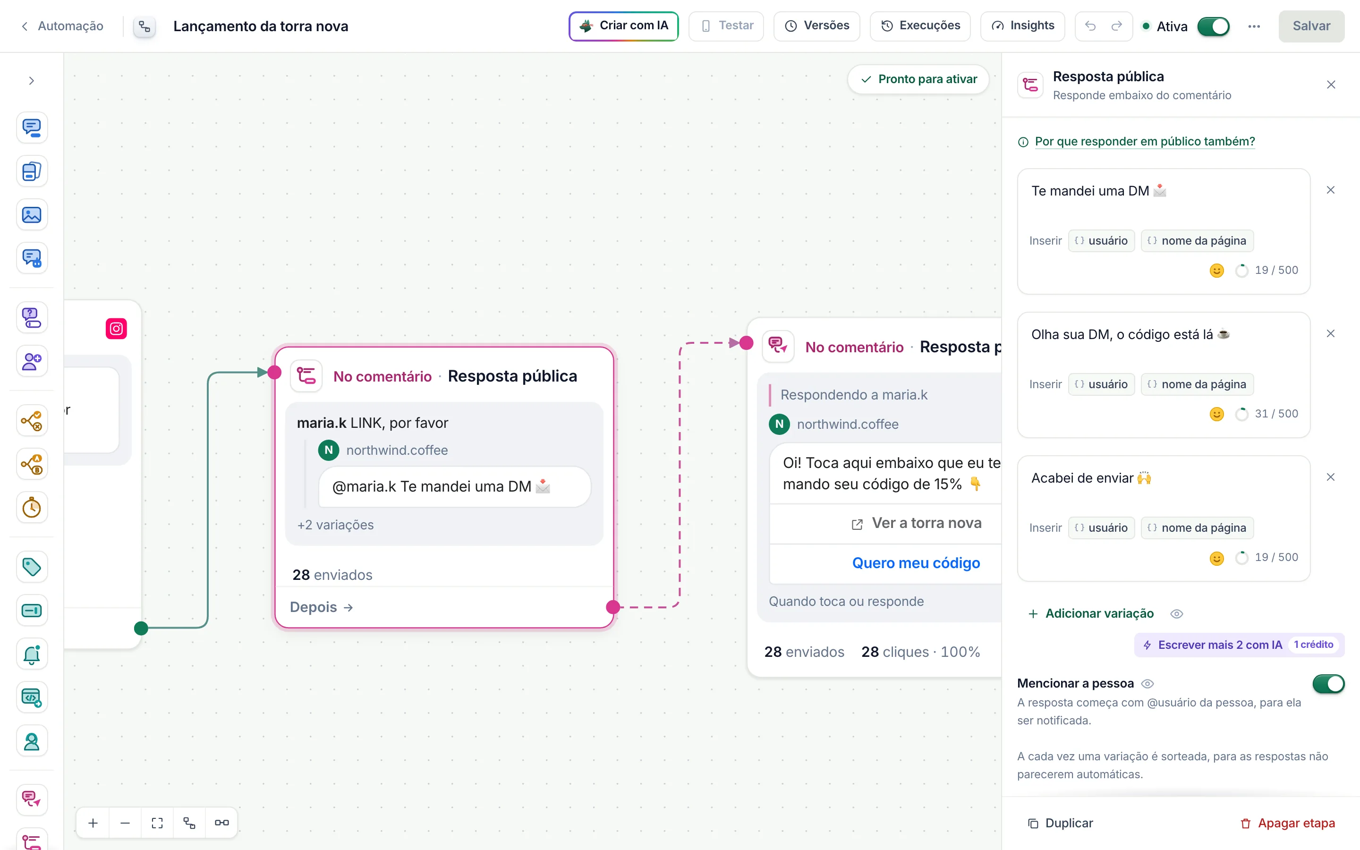Viewport: 1360px width, 850px height.
Task: Close the Resposta pública panel
Action: 1331,85
